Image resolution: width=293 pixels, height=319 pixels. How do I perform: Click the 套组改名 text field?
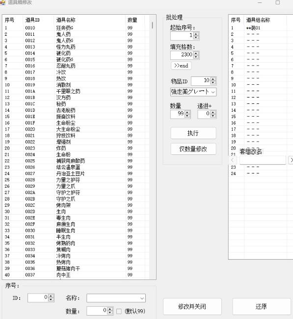263,160
